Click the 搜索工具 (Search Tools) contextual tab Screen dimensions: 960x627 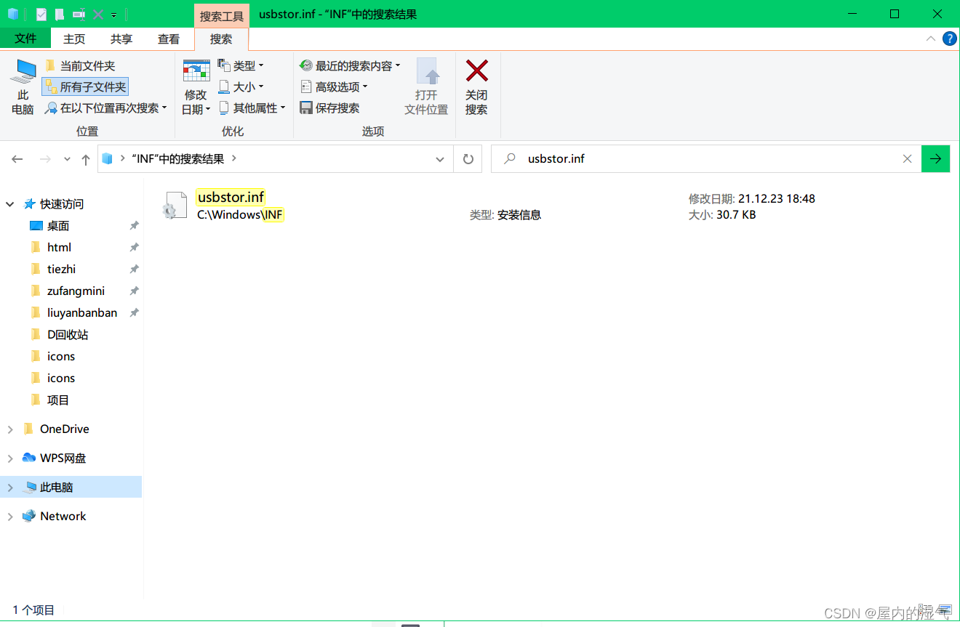(x=222, y=15)
